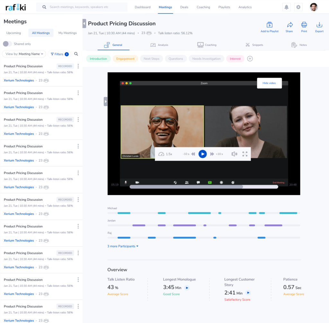Open the Deals menu item
This screenshot has width=329, height=323.
coord(184,7)
